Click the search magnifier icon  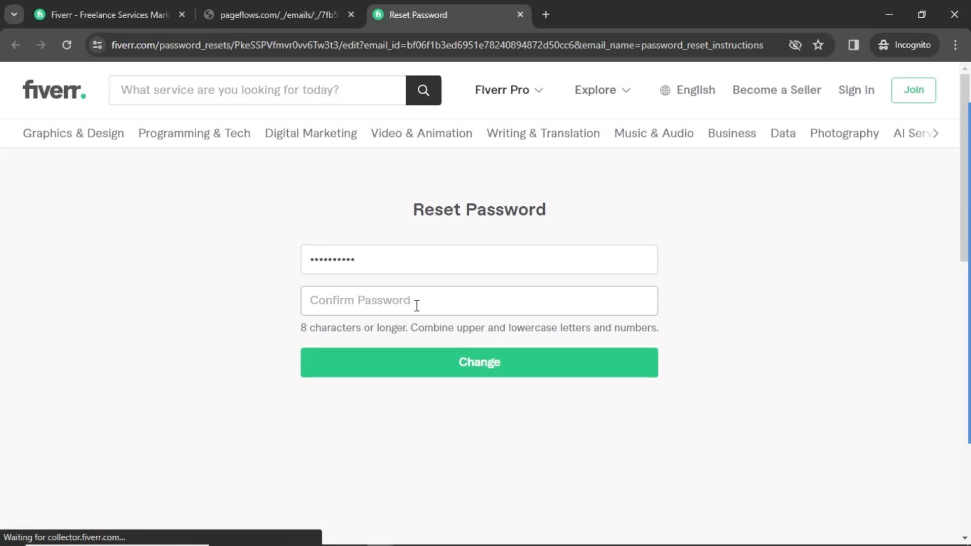(424, 90)
